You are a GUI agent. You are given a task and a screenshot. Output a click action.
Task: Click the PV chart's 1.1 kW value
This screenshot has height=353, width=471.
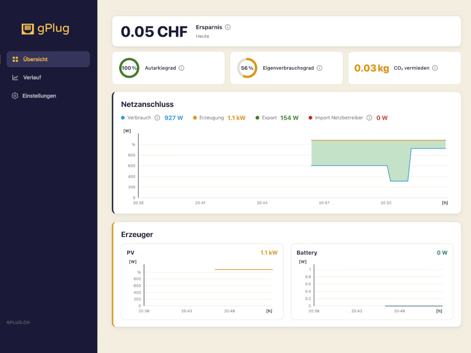[269, 252]
